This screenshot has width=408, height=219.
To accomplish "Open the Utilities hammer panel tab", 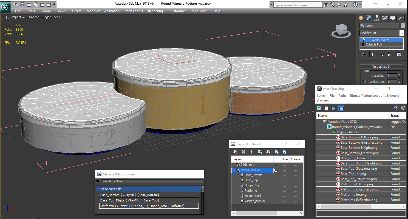I will [401, 18].
